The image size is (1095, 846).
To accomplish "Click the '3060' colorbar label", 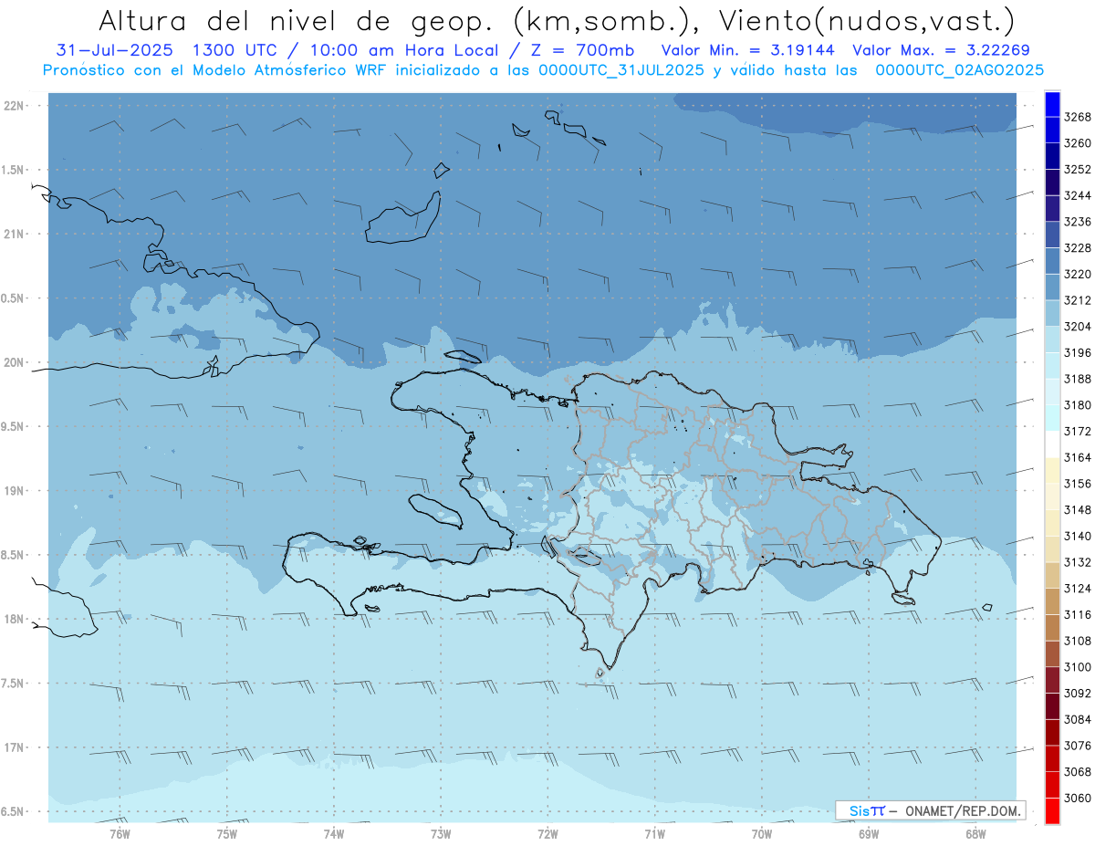I will 1078,798.
